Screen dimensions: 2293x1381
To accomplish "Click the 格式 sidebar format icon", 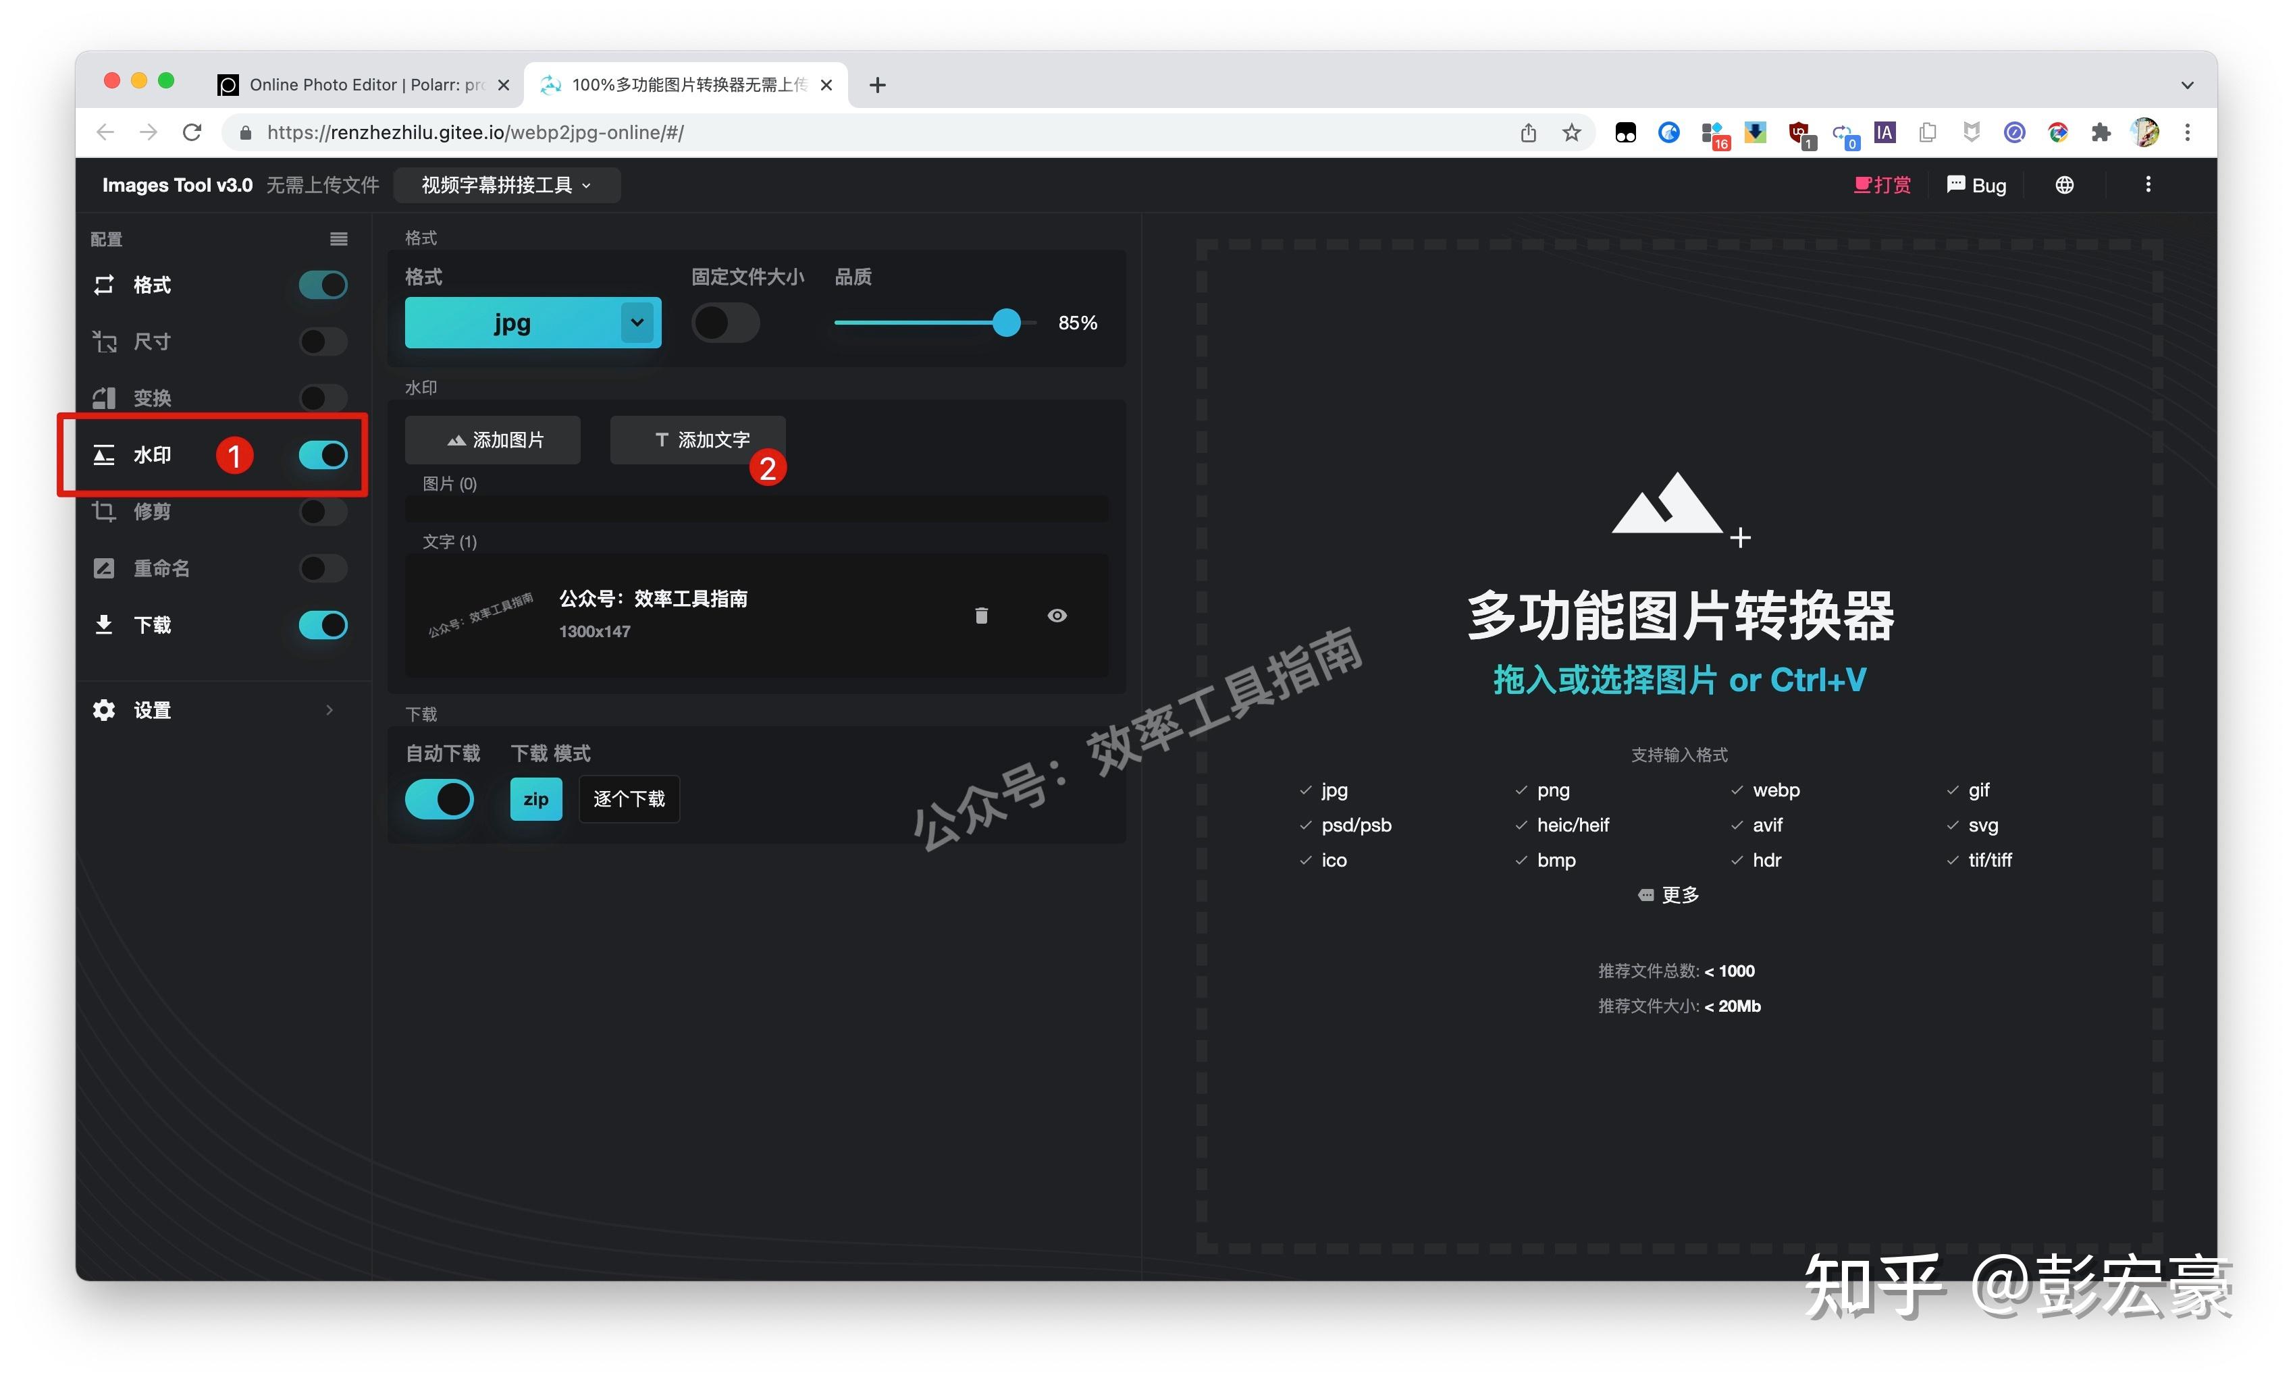I will tap(104, 285).
